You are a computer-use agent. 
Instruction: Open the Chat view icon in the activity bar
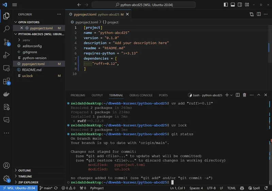(6, 120)
